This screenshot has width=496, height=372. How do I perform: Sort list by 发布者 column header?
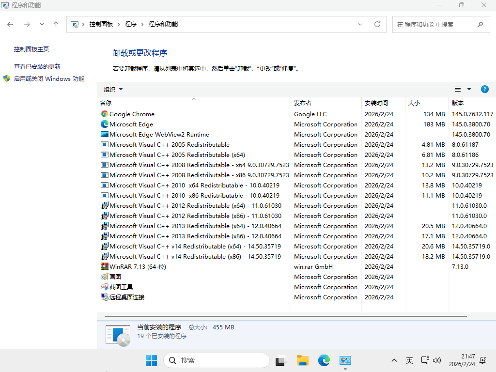(303, 103)
